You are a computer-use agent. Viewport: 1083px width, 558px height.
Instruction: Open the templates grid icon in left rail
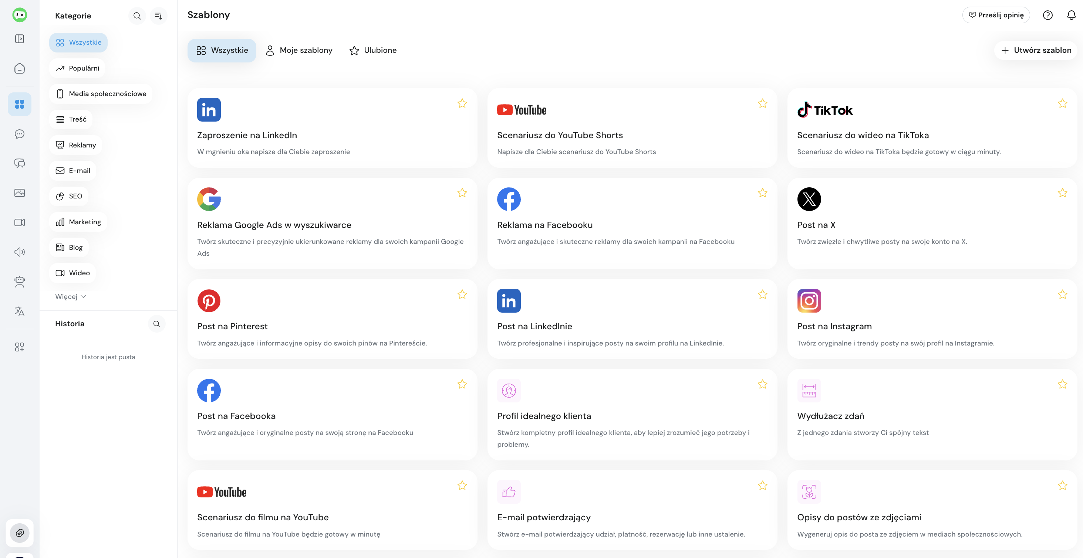point(19,104)
